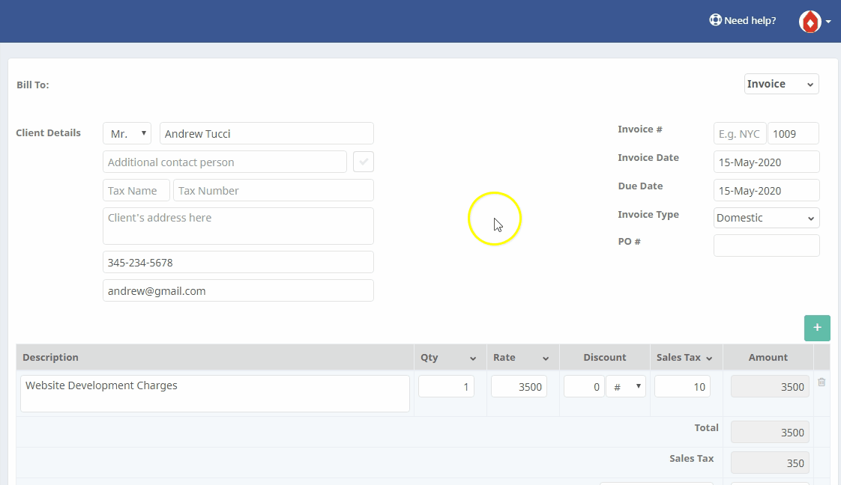Expand the Sales Tax column header dropdown
The width and height of the screenshot is (841, 485).
[x=709, y=358]
